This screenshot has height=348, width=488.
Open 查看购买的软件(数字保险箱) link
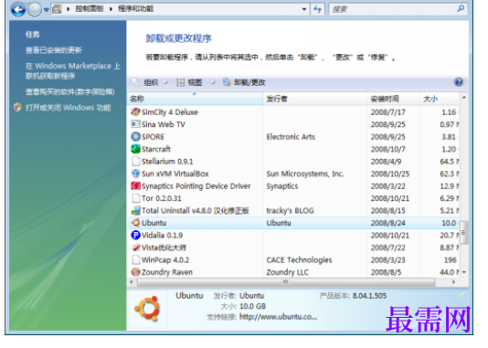click(70, 91)
